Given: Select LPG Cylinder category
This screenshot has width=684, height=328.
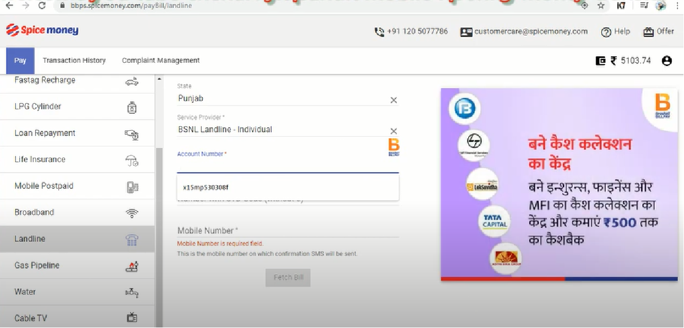Looking at the screenshot, I should pyautogui.click(x=77, y=107).
